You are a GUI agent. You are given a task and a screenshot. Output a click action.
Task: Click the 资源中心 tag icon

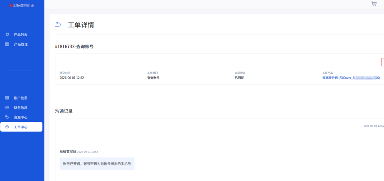tap(7, 117)
